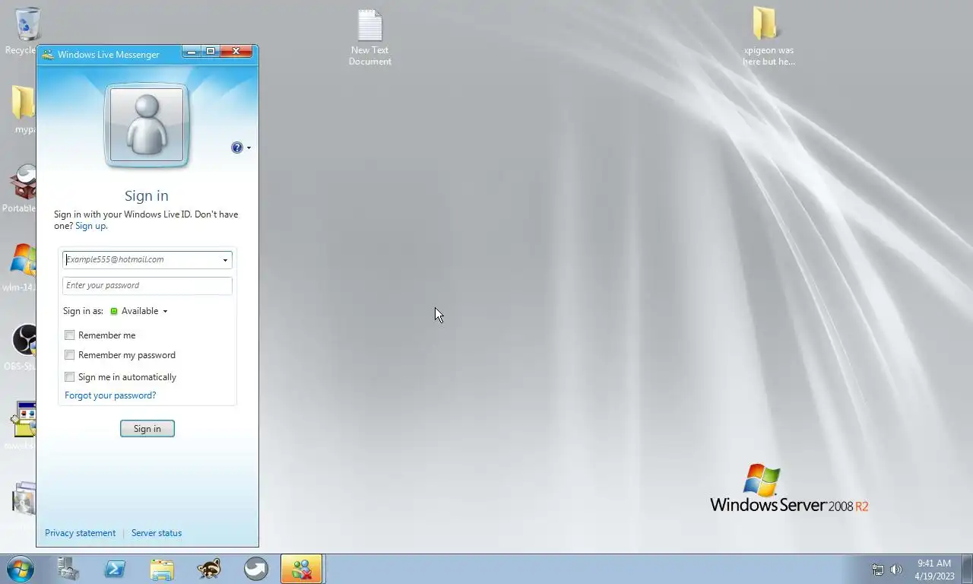Viewport: 973px width, 584px height.
Task: Click the Enter your password field
Action: (x=147, y=285)
